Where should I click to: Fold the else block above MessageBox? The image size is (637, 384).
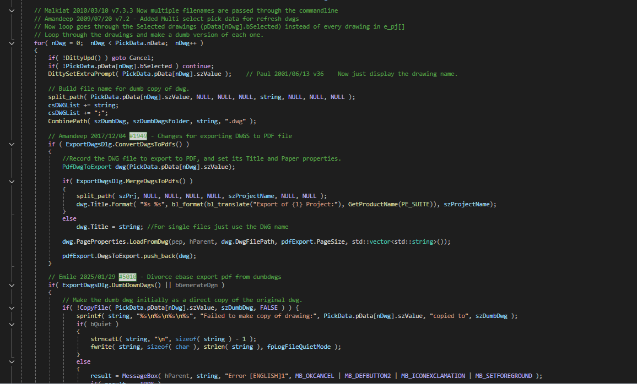(12, 361)
